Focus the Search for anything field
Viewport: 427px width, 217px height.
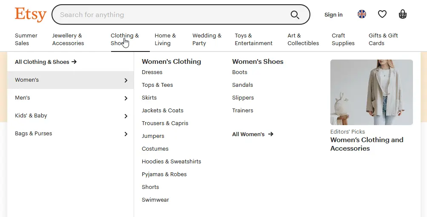click(x=170, y=14)
